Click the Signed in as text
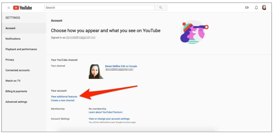The width and height of the screenshot is (274, 135). point(58,38)
